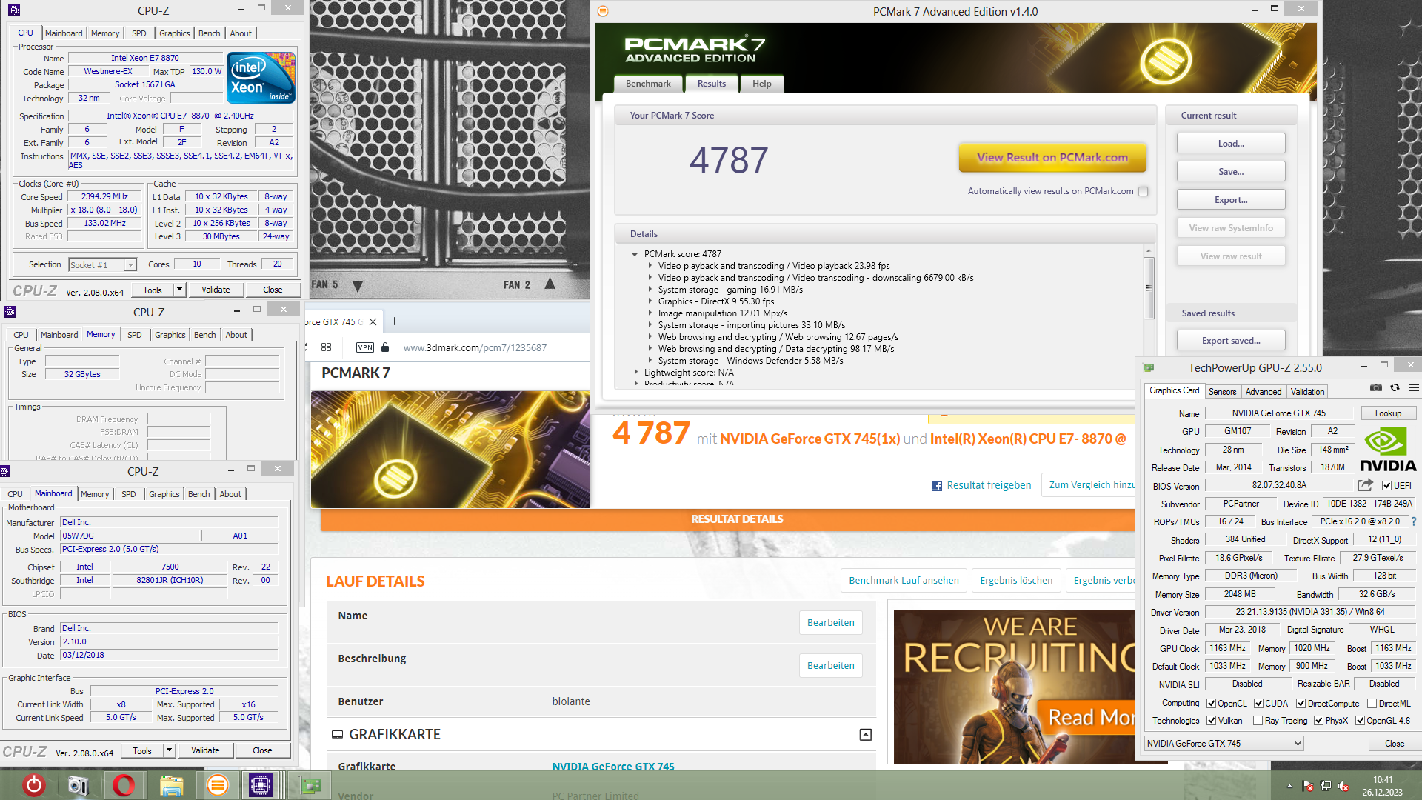This screenshot has height=800, width=1422.
Task: Click the padlock security icon in address bar
Action: tap(385, 347)
